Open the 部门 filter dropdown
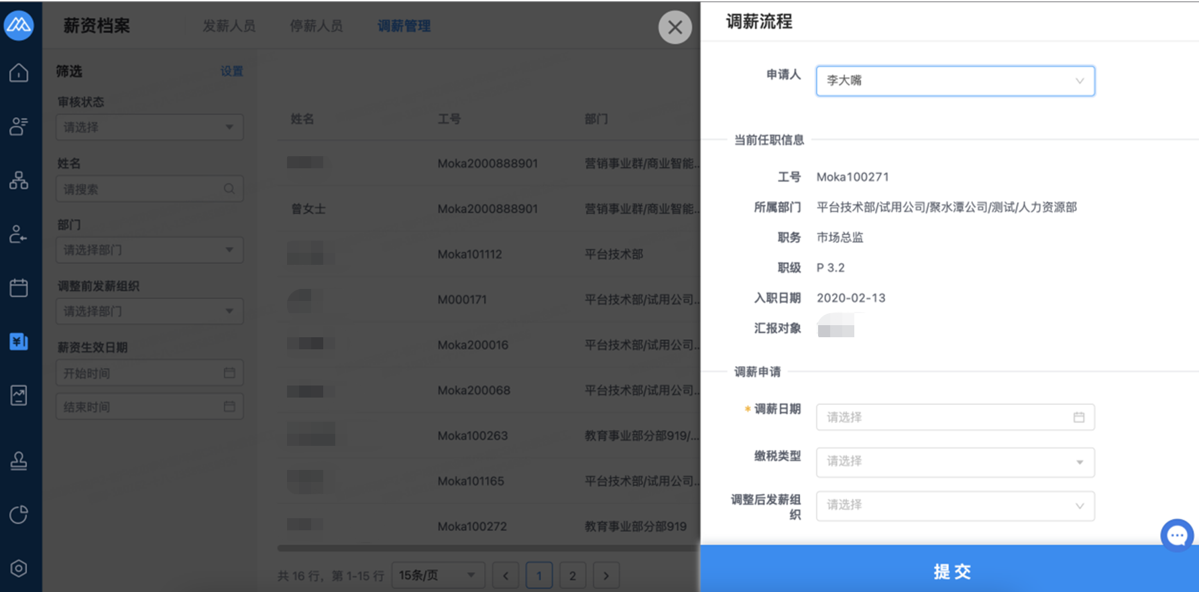Viewport: 1199px width, 592px height. tap(150, 250)
